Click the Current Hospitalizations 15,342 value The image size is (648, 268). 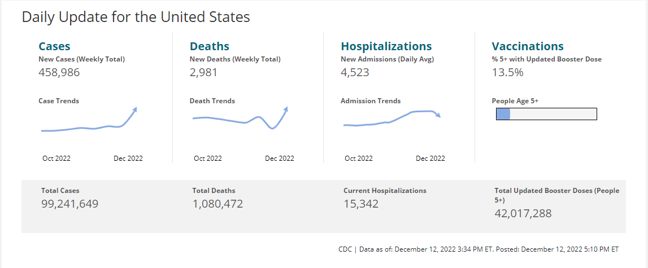pos(361,204)
